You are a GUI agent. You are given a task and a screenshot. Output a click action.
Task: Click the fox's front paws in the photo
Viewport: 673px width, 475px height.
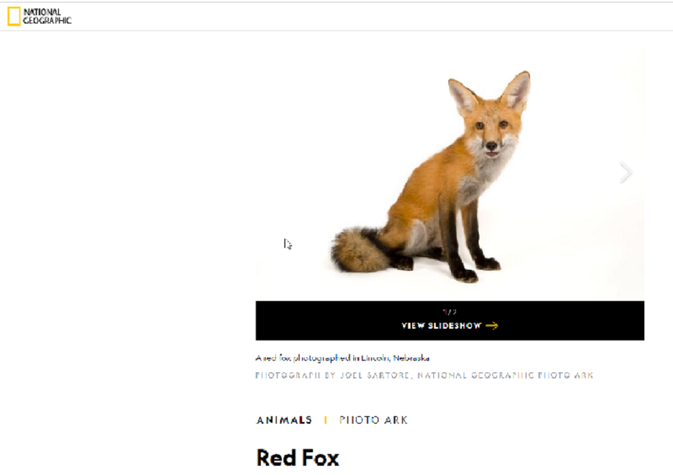tap(475, 270)
